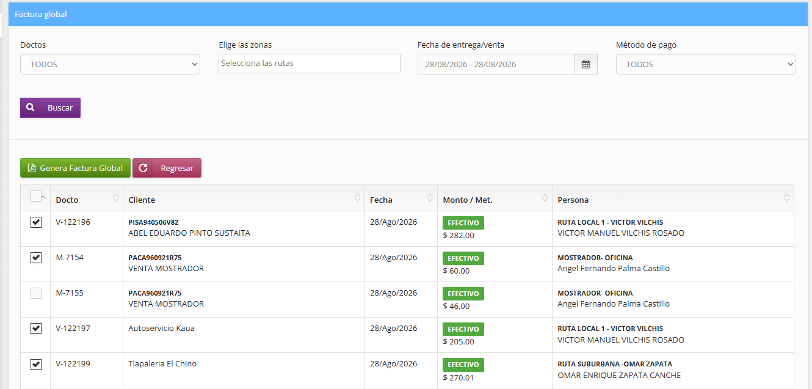Click OMAR ENRIQUE ZAPATA CANCHE
This screenshot has height=389, width=812.
click(619, 375)
